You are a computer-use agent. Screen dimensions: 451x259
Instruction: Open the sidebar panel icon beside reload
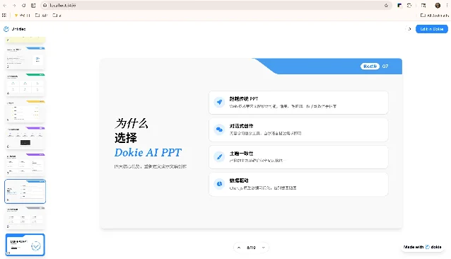click(33, 6)
